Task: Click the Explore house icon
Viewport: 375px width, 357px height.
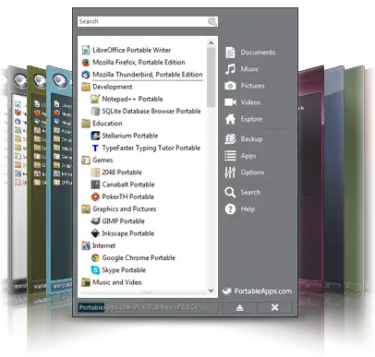Action: pos(230,119)
